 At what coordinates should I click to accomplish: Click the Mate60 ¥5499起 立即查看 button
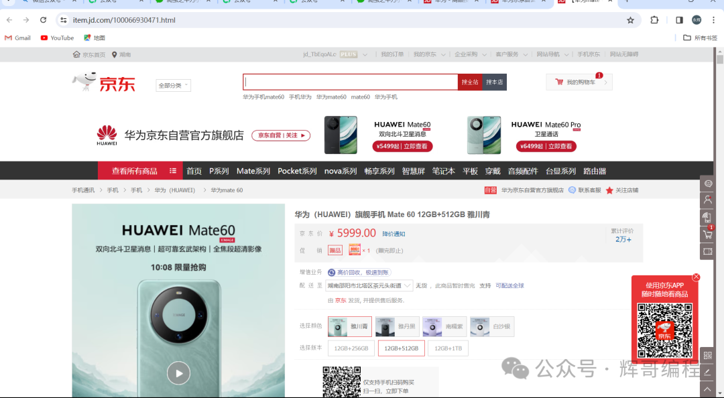402,146
